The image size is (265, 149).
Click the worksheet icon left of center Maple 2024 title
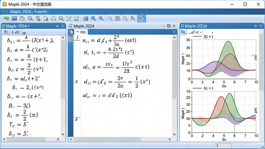(x=70, y=26)
